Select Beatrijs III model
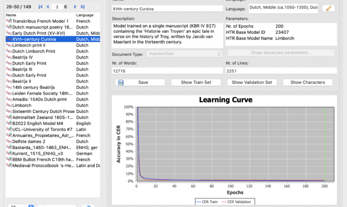The width and height of the screenshot is (347, 207). click(x=53, y=69)
